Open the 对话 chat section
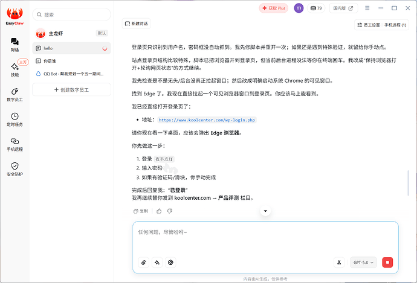The width and height of the screenshot is (417, 283). pos(15,45)
